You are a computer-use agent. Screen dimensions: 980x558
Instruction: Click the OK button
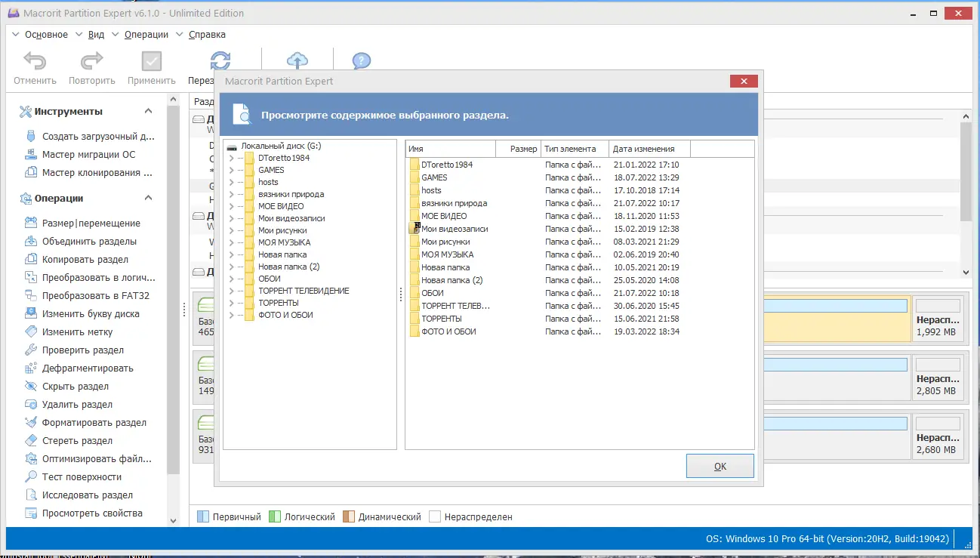pyautogui.click(x=720, y=466)
